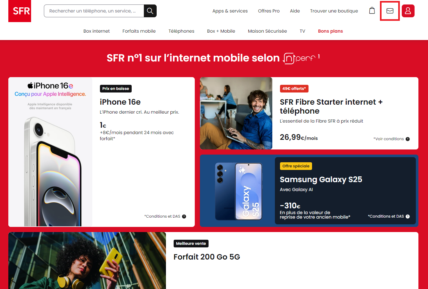Open the mail envelope icon
Image resolution: width=428 pixels, height=289 pixels.
(x=390, y=11)
